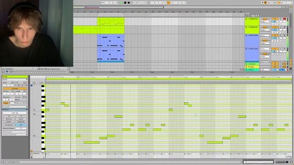Toggle the Mixer section show button

tap(291, 66)
